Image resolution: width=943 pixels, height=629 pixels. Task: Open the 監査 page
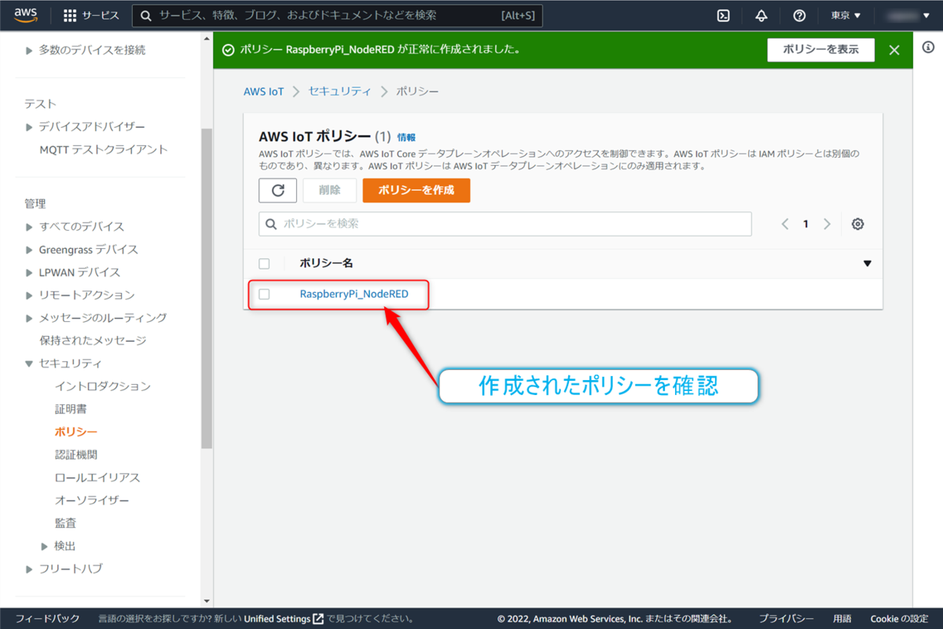tap(65, 522)
